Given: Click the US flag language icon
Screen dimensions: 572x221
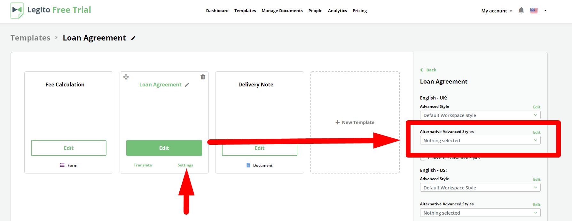Looking at the screenshot, I should point(534,11).
